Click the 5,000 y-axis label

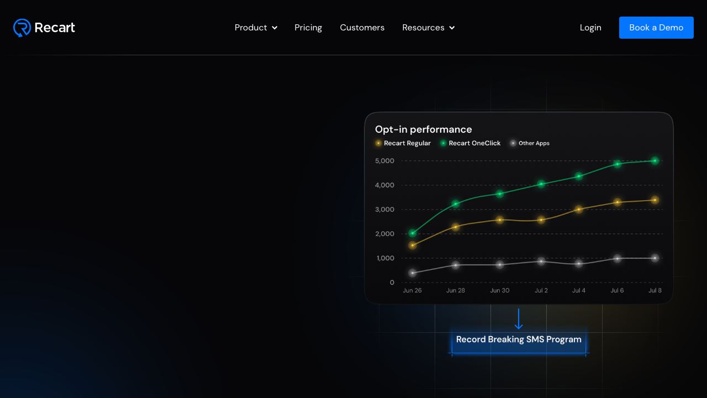tap(384, 161)
